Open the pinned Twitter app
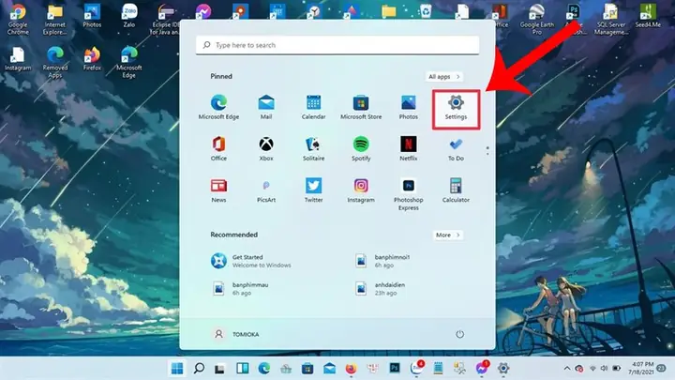Viewport: 675px width, 380px height. [313, 190]
